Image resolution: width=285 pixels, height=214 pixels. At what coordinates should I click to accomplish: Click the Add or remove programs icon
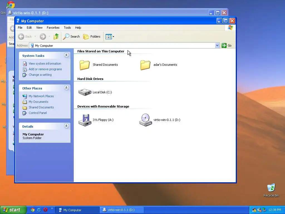click(x=25, y=69)
